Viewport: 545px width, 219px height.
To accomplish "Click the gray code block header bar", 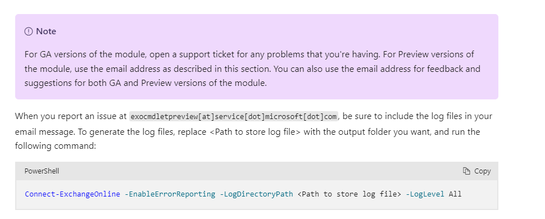I will coord(257,171).
